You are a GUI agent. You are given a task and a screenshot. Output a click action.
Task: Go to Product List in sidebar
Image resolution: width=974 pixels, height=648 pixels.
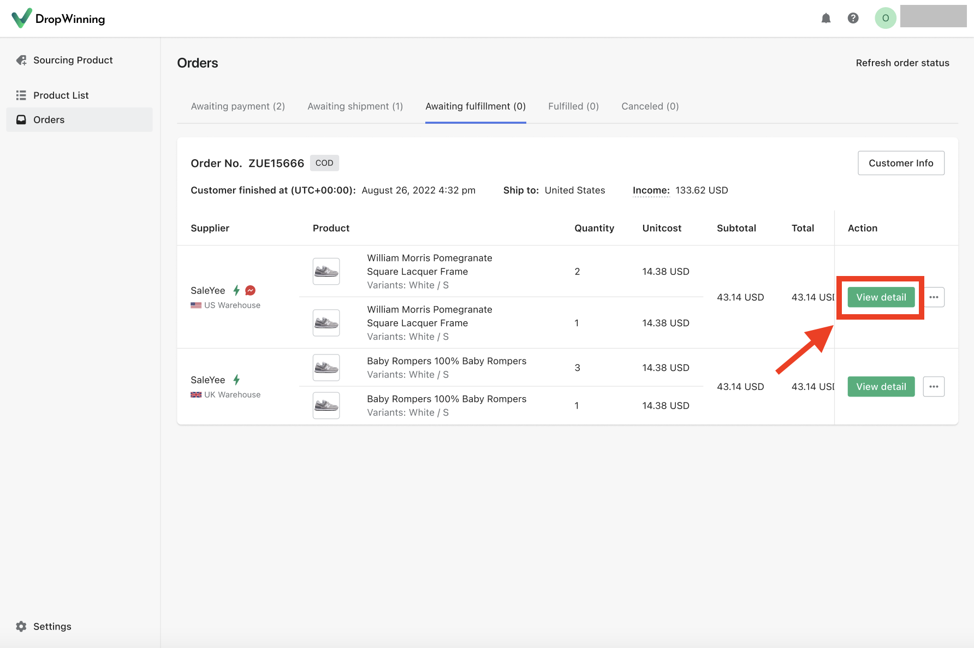79,95
